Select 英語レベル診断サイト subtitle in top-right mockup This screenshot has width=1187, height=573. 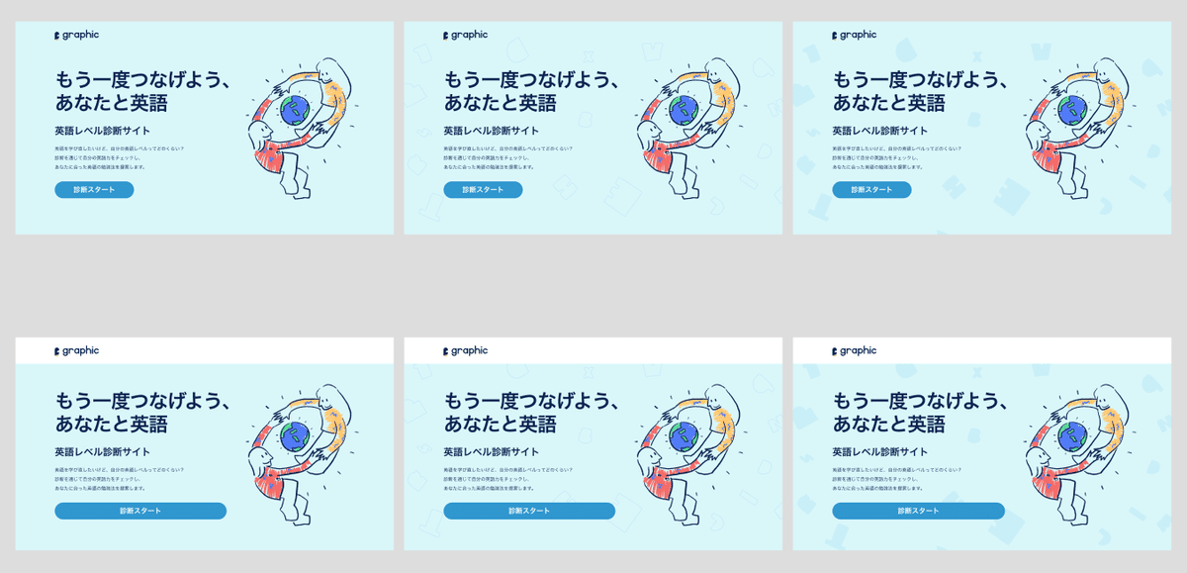(879, 131)
